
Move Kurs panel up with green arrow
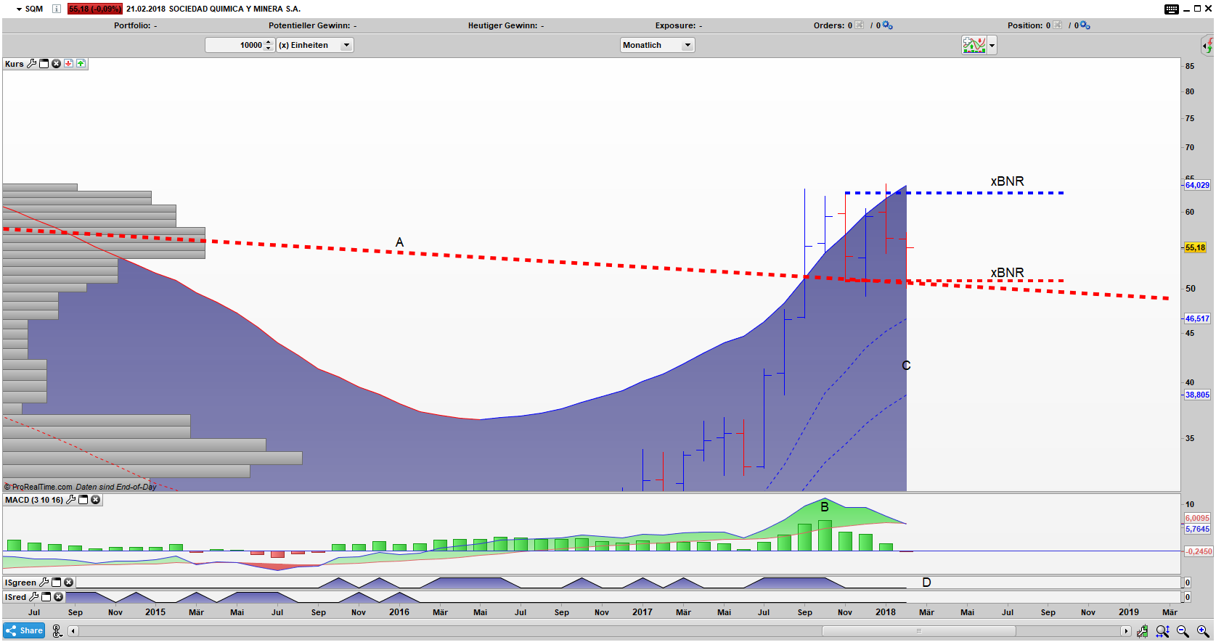(x=81, y=64)
